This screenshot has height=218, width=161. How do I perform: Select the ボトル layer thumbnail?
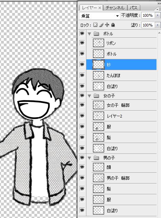[x=99, y=54]
